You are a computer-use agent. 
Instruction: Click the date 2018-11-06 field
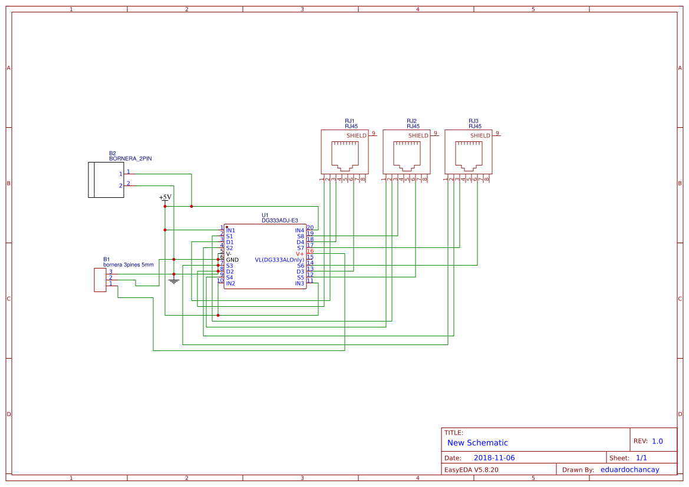(494, 457)
